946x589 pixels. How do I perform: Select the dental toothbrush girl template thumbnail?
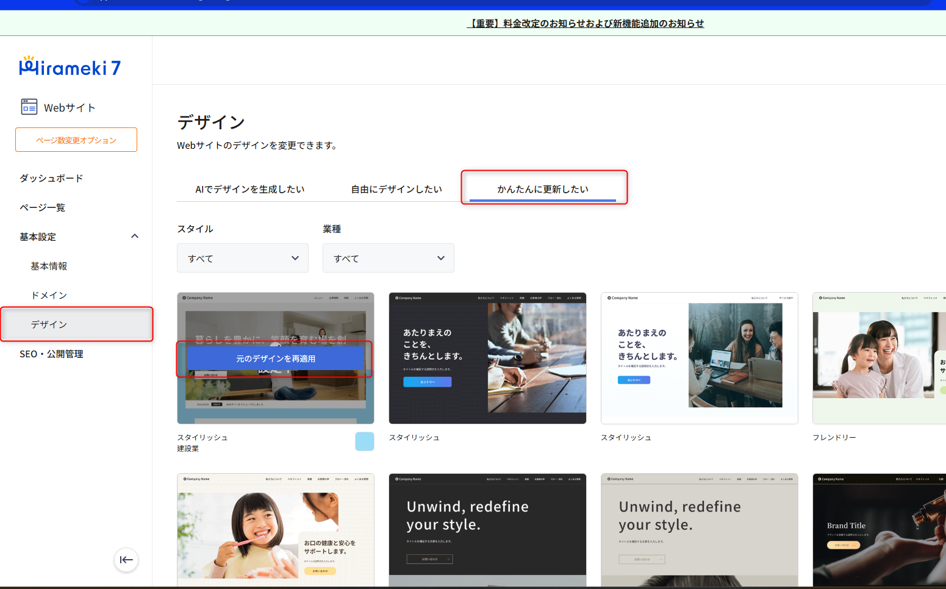276,530
